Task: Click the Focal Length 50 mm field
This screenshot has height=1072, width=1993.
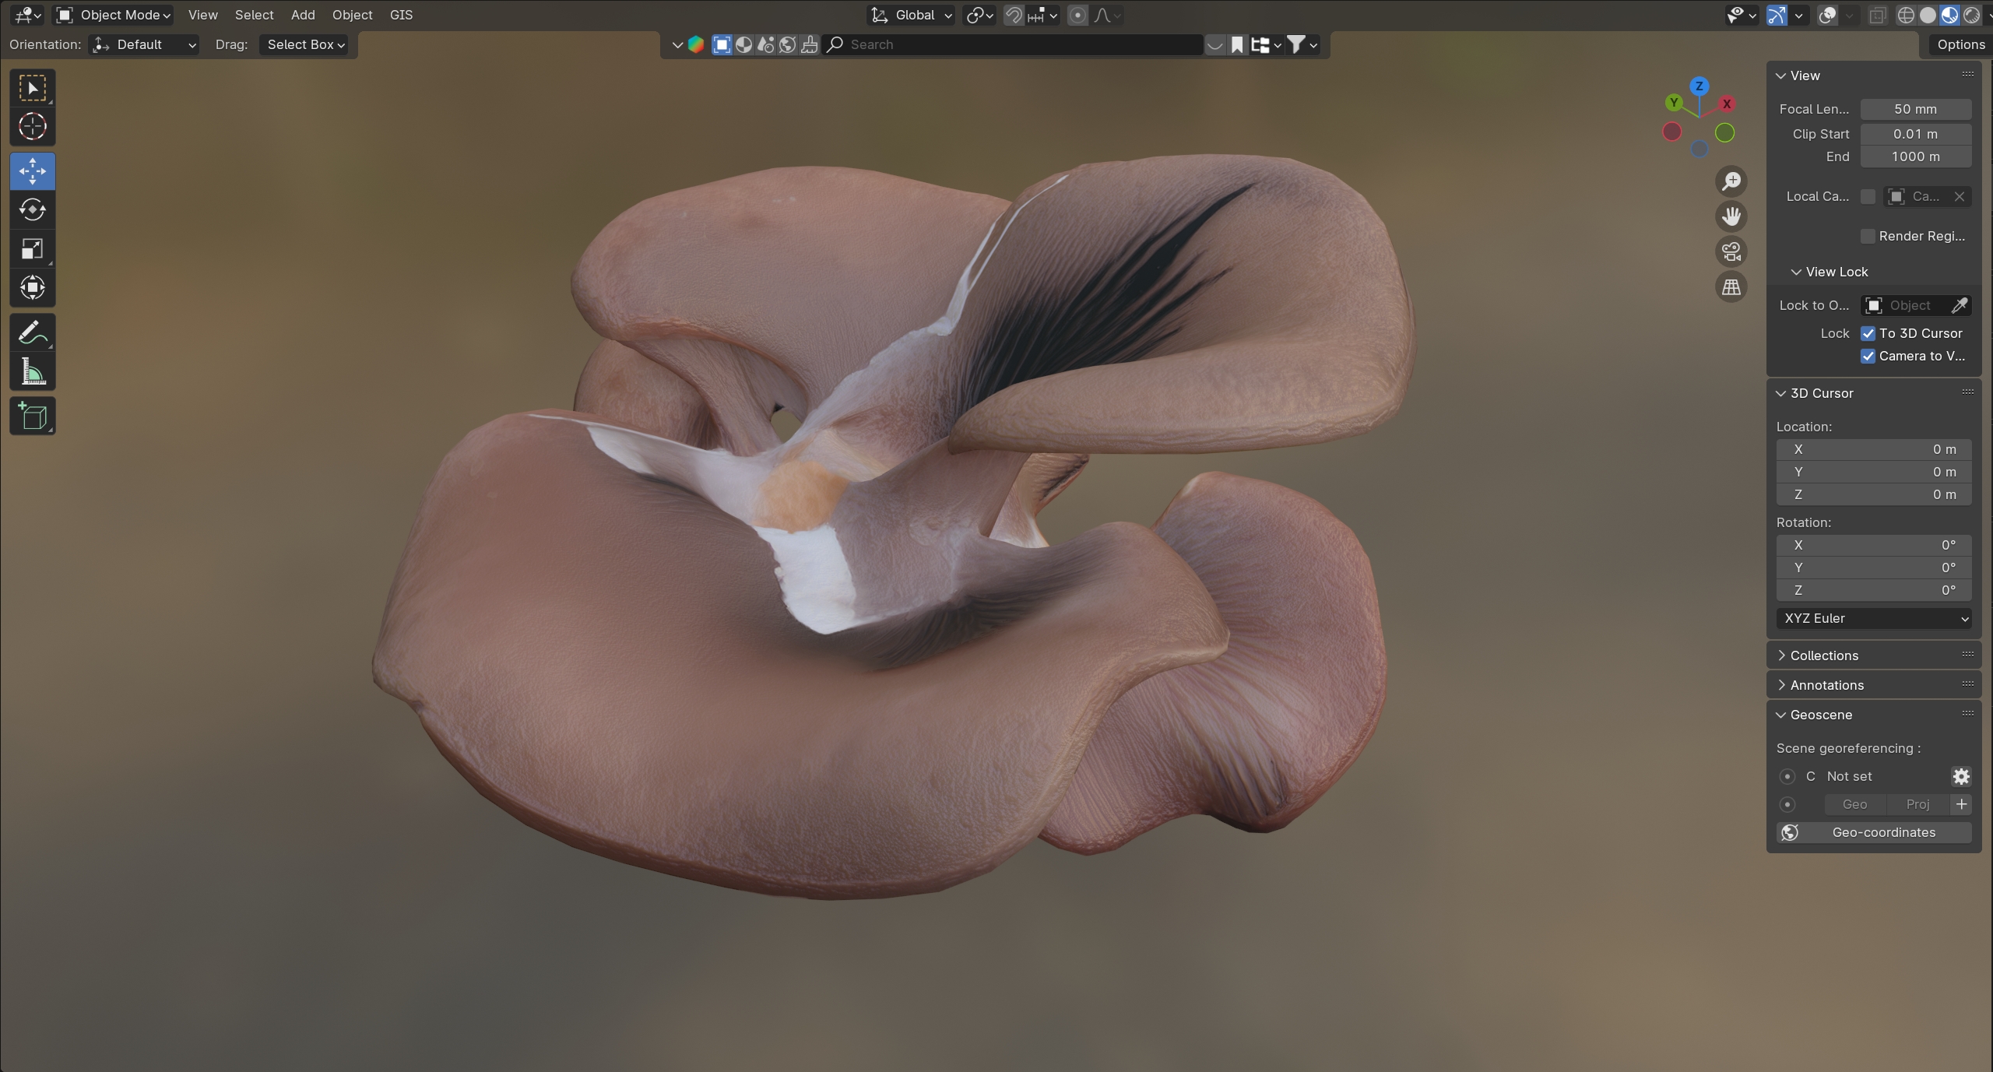Action: 1915,109
